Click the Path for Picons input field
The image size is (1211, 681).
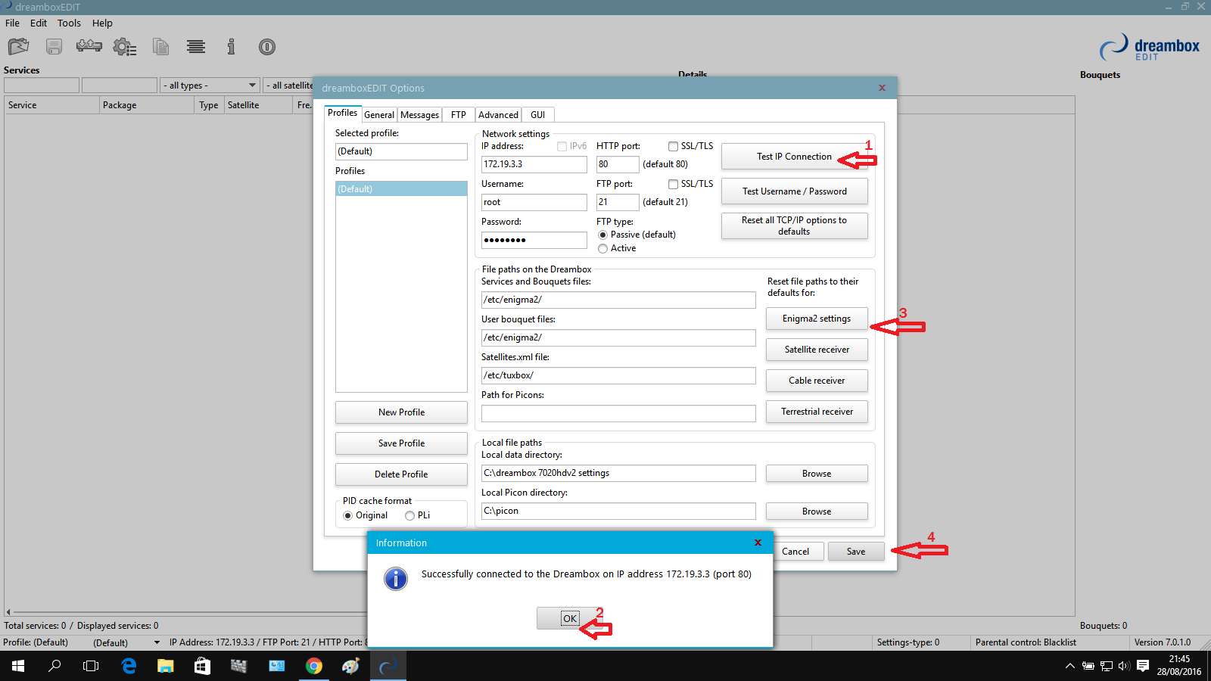pos(618,413)
